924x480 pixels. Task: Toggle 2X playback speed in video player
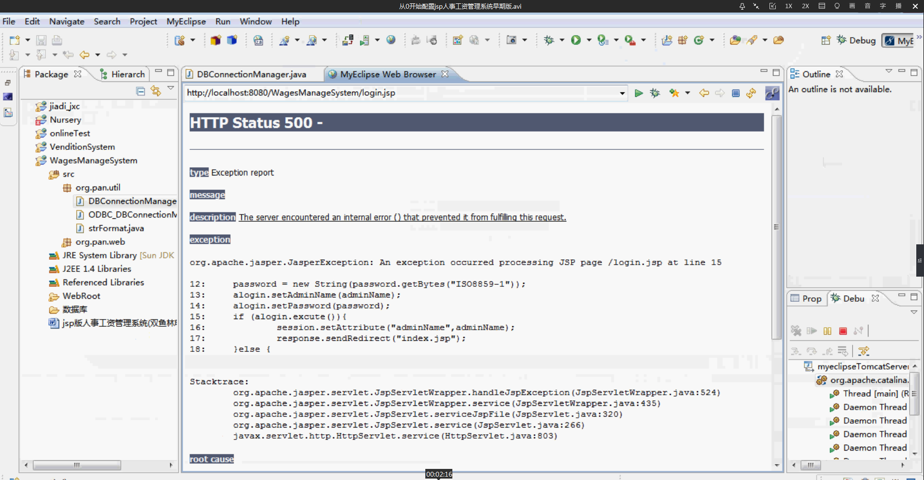[x=805, y=6]
